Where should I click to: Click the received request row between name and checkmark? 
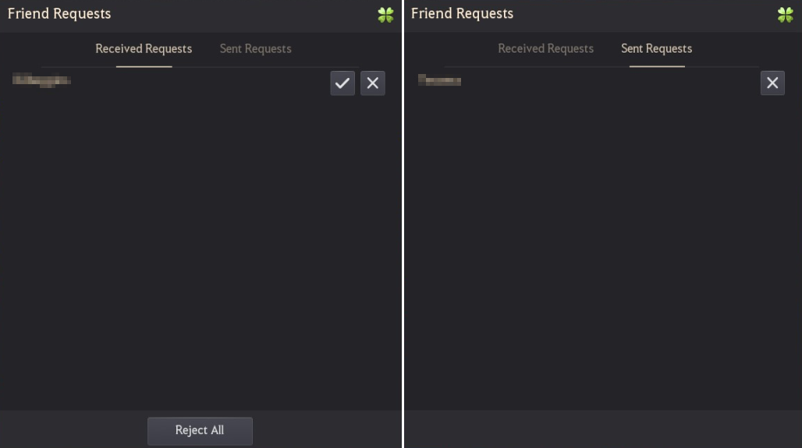(200, 83)
